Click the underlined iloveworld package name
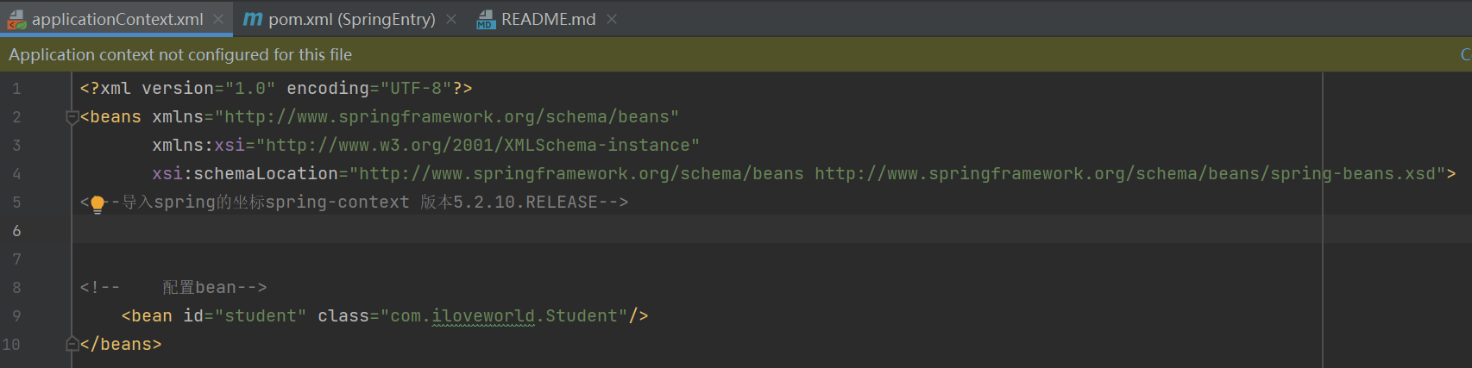The height and width of the screenshot is (368, 1472). coord(483,316)
